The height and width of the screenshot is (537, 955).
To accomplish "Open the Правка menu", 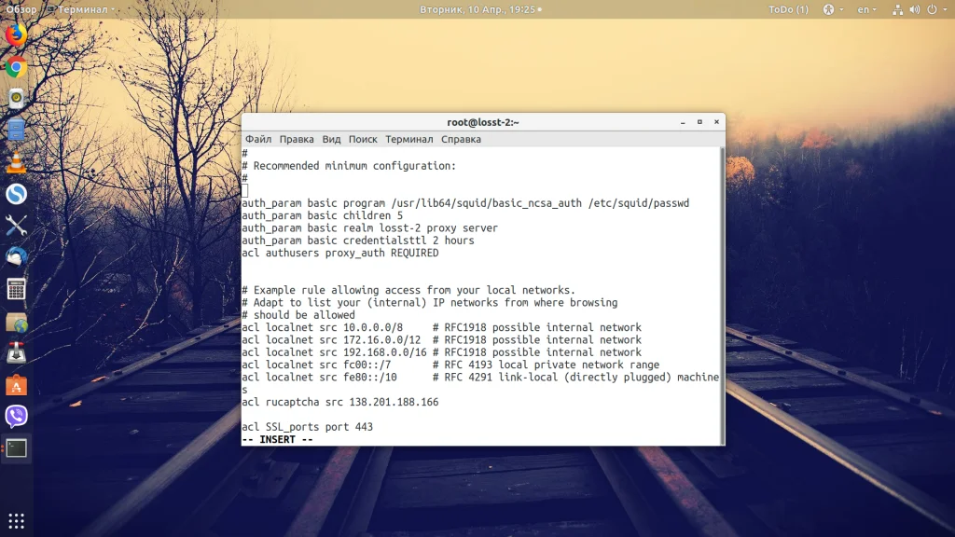I will [x=297, y=139].
